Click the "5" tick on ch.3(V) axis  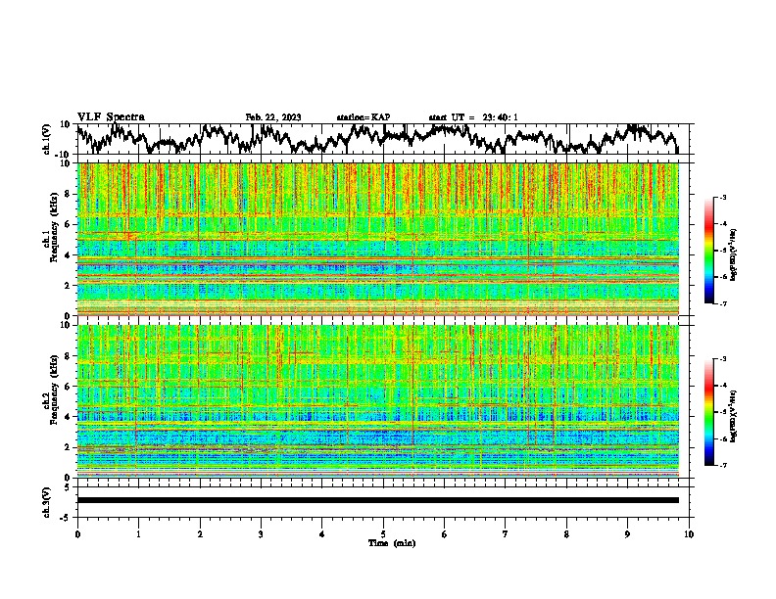pos(69,487)
